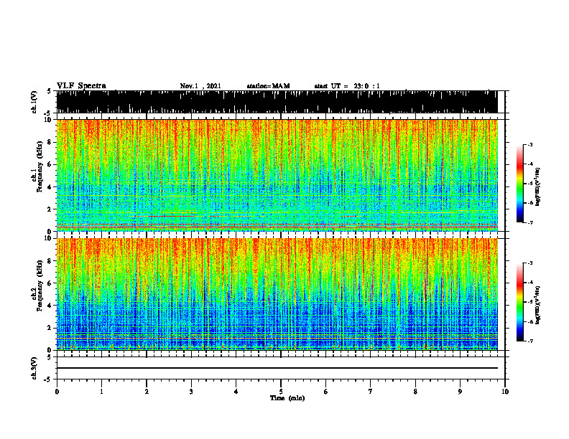Click the 8 kHz tick on ch.1 frequency axis
This screenshot has width=569, height=439.
coord(50,142)
